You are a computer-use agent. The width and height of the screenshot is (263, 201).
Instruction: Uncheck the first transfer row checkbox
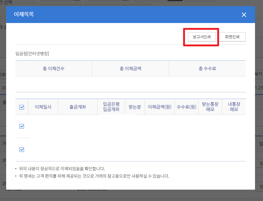(22, 126)
